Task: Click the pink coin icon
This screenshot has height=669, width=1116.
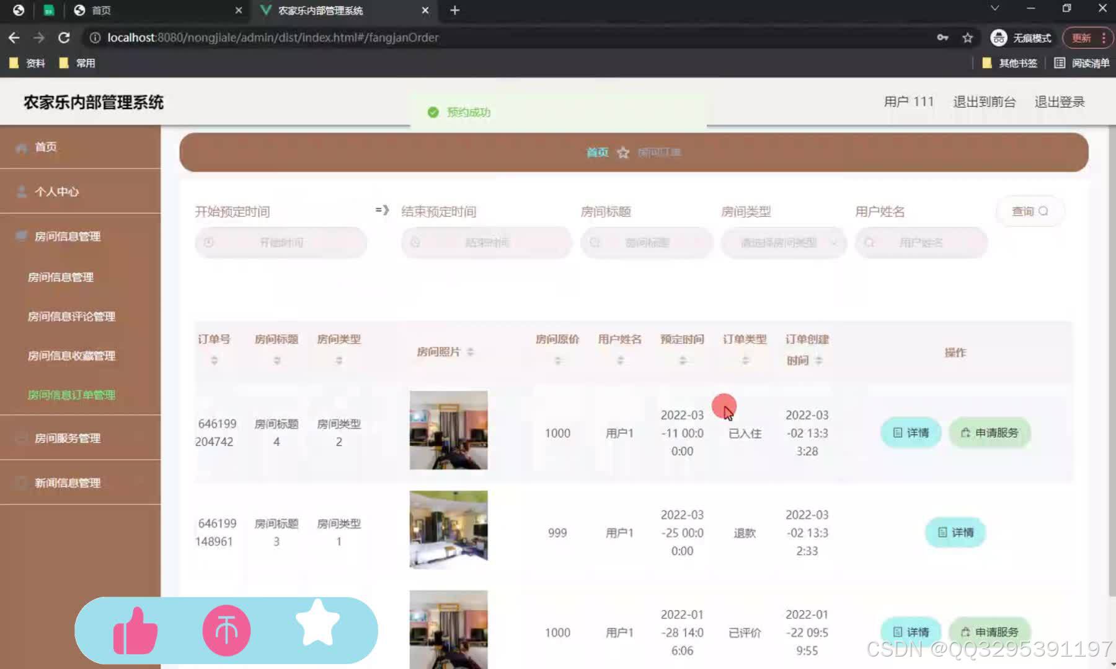Action: [x=226, y=631]
